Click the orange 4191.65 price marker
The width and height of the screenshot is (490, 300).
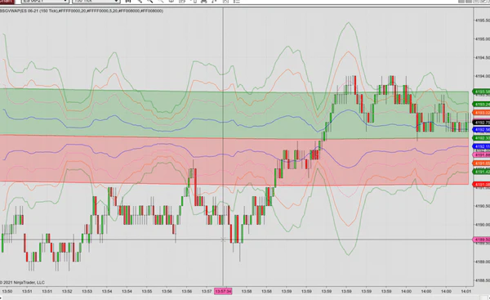(481, 163)
